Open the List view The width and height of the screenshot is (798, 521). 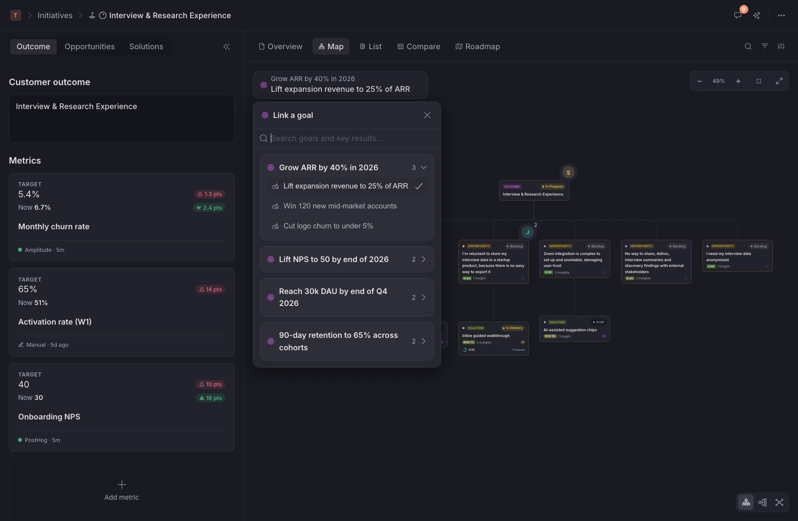[371, 47]
